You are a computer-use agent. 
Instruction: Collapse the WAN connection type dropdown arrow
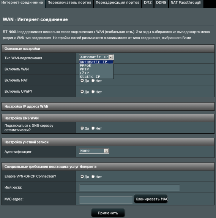coord(111,57)
